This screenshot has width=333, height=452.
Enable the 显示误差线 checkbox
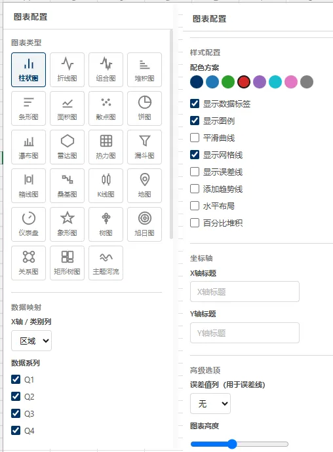click(195, 172)
